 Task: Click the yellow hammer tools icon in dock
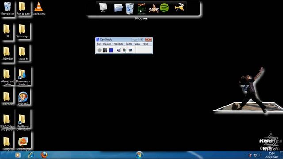179,8
